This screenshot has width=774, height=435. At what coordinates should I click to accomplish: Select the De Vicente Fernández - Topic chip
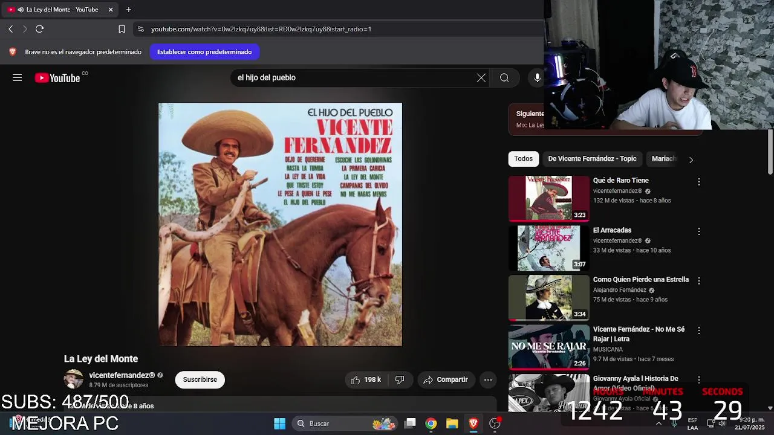[592, 159]
